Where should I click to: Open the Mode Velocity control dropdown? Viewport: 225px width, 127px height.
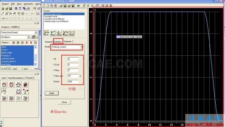[82, 47]
